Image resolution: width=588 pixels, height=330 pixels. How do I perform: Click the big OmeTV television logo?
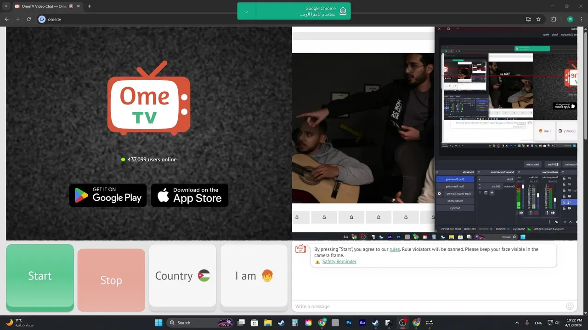click(x=149, y=99)
